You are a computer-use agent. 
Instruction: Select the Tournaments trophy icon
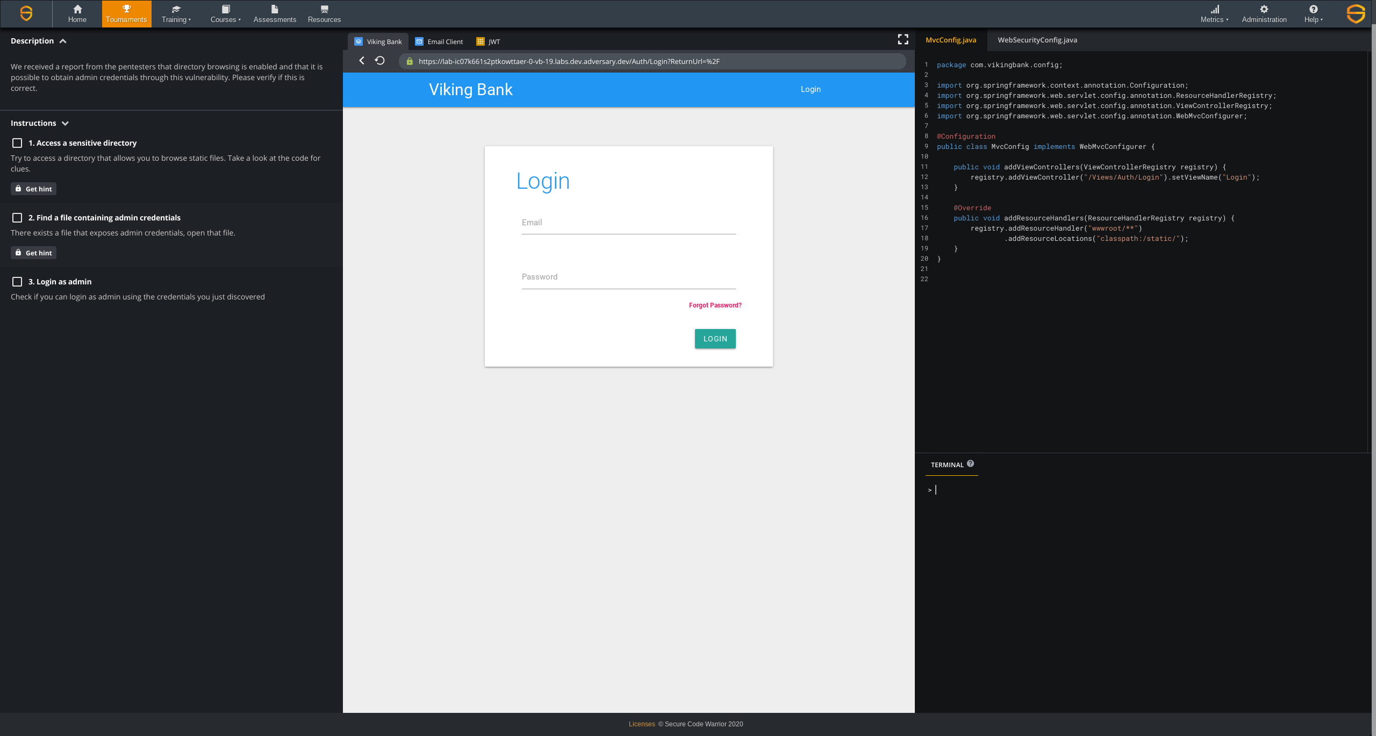(x=126, y=13)
